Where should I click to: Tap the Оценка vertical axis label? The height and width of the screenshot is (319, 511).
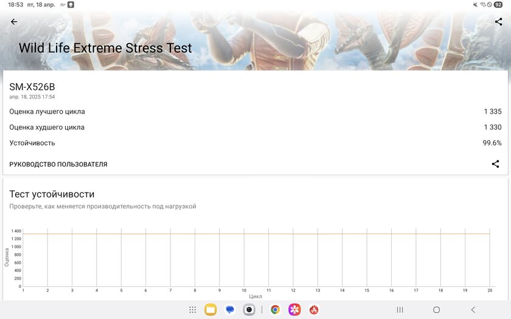pos(7,258)
